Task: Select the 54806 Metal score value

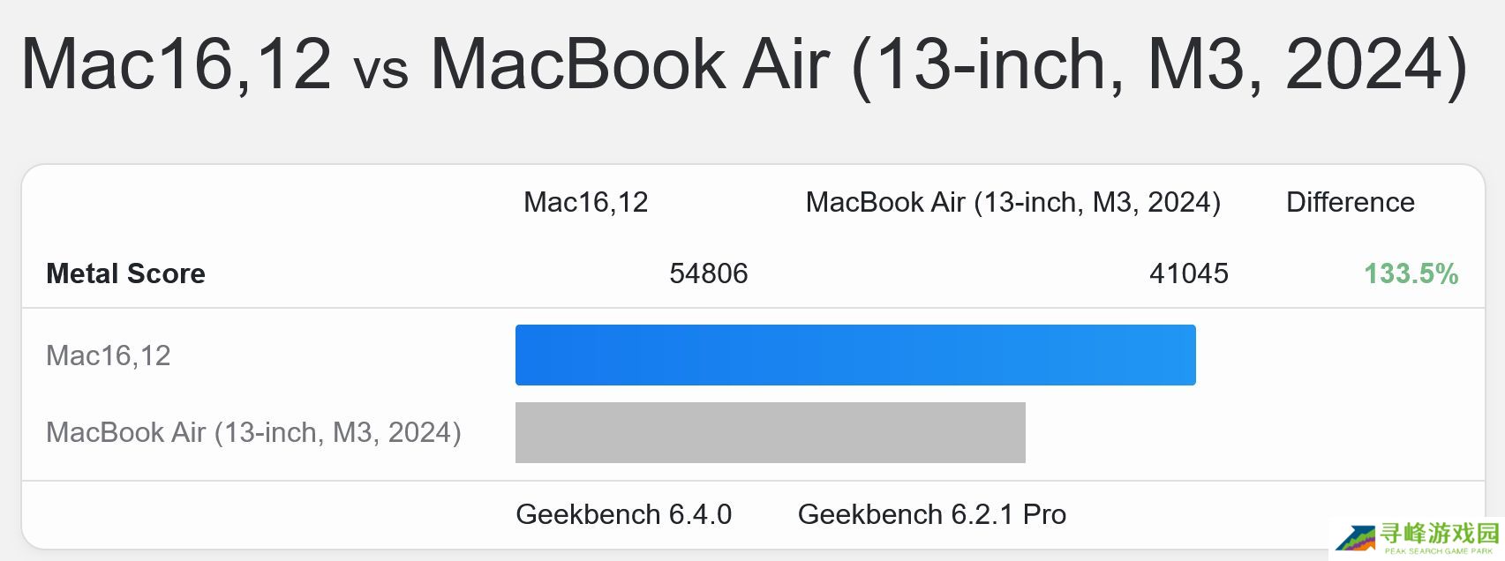Action: [x=708, y=273]
